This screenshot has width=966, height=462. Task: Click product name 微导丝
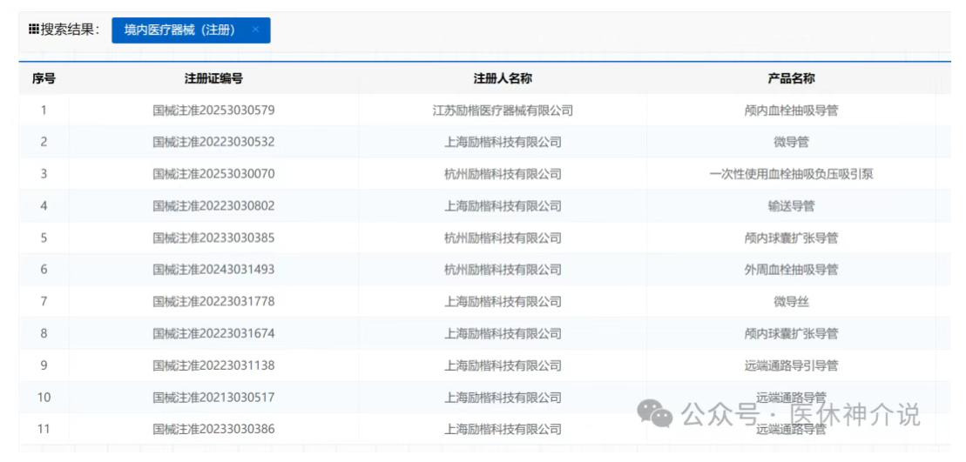click(x=791, y=302)
